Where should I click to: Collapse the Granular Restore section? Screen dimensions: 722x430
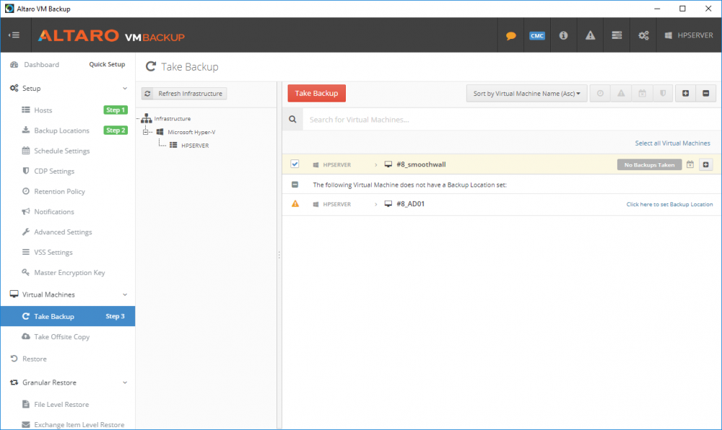[125, 382]
